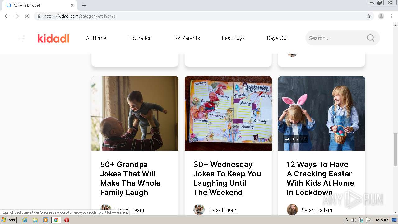
Task: Click Sarah Hallam author avatar
Action: coord(292,210)
